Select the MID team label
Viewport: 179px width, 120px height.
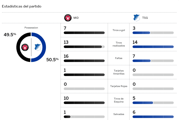76,18
